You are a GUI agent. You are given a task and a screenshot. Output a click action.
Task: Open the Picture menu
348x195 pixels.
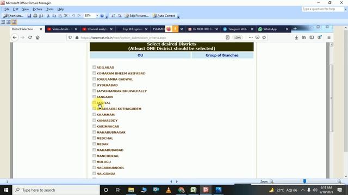click(38, 9)
